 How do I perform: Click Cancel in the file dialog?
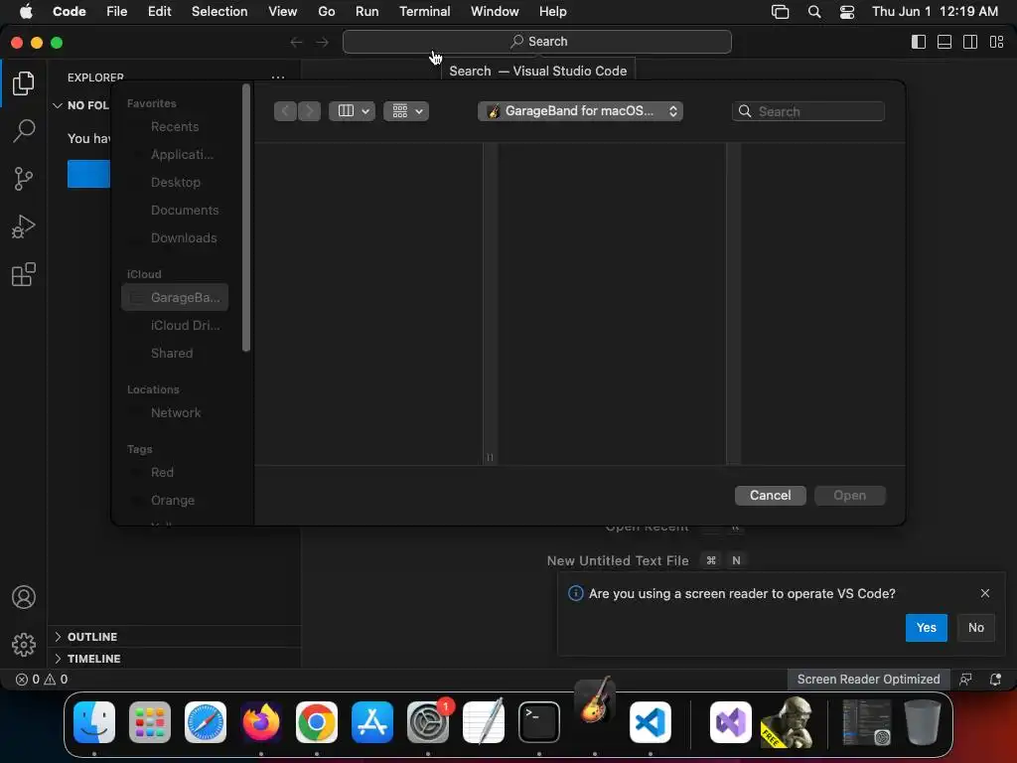pyautogui.click(x=771, y=495)
